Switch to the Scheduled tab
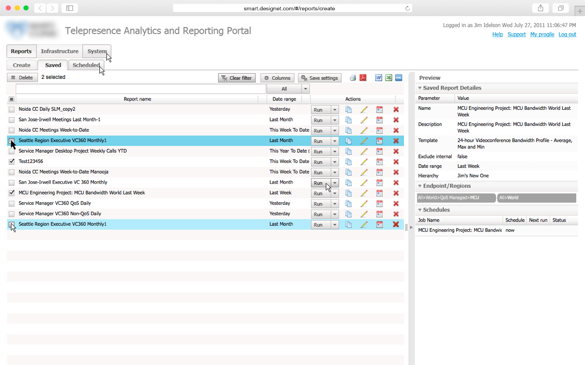This screenshot has height=365, width=585. 86,65
